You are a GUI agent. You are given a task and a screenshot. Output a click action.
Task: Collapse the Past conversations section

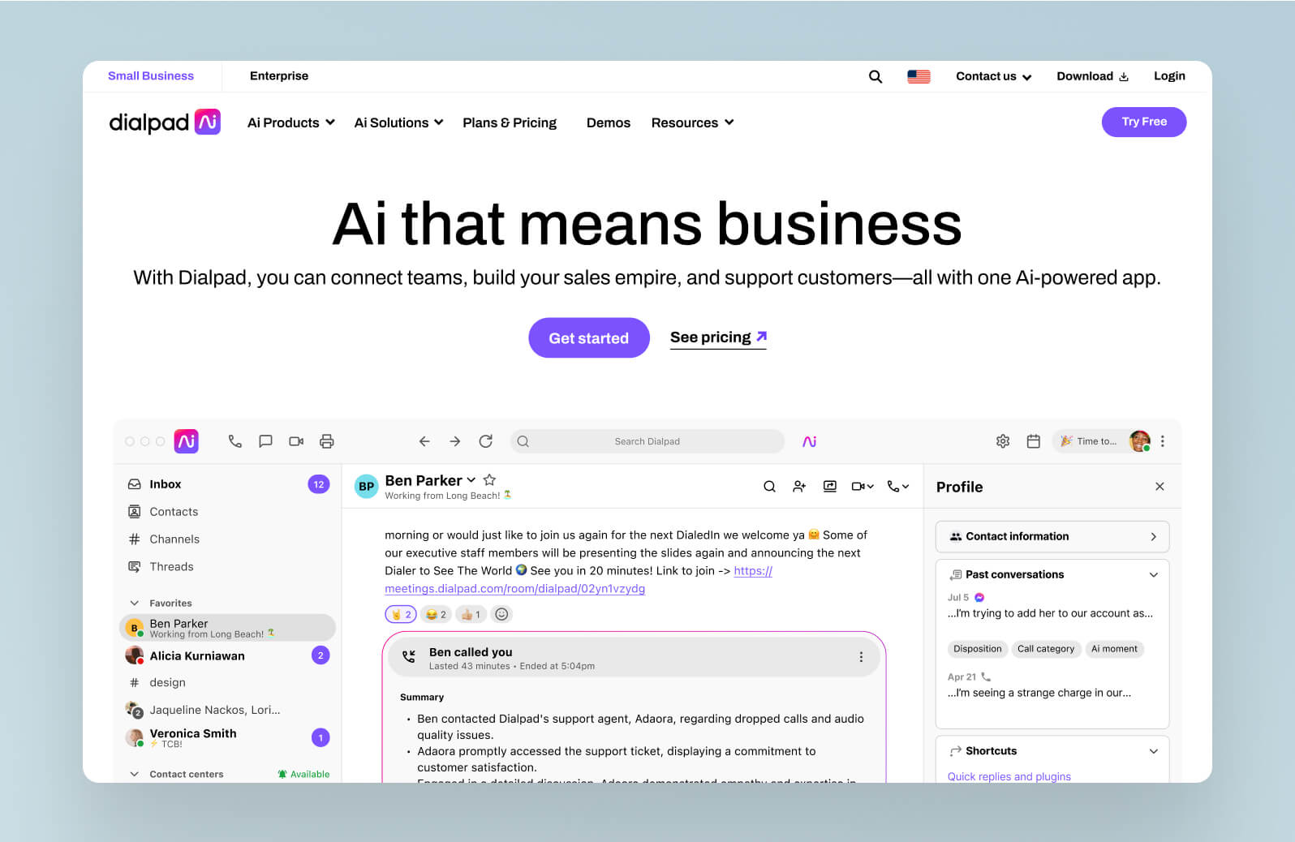1154,574
